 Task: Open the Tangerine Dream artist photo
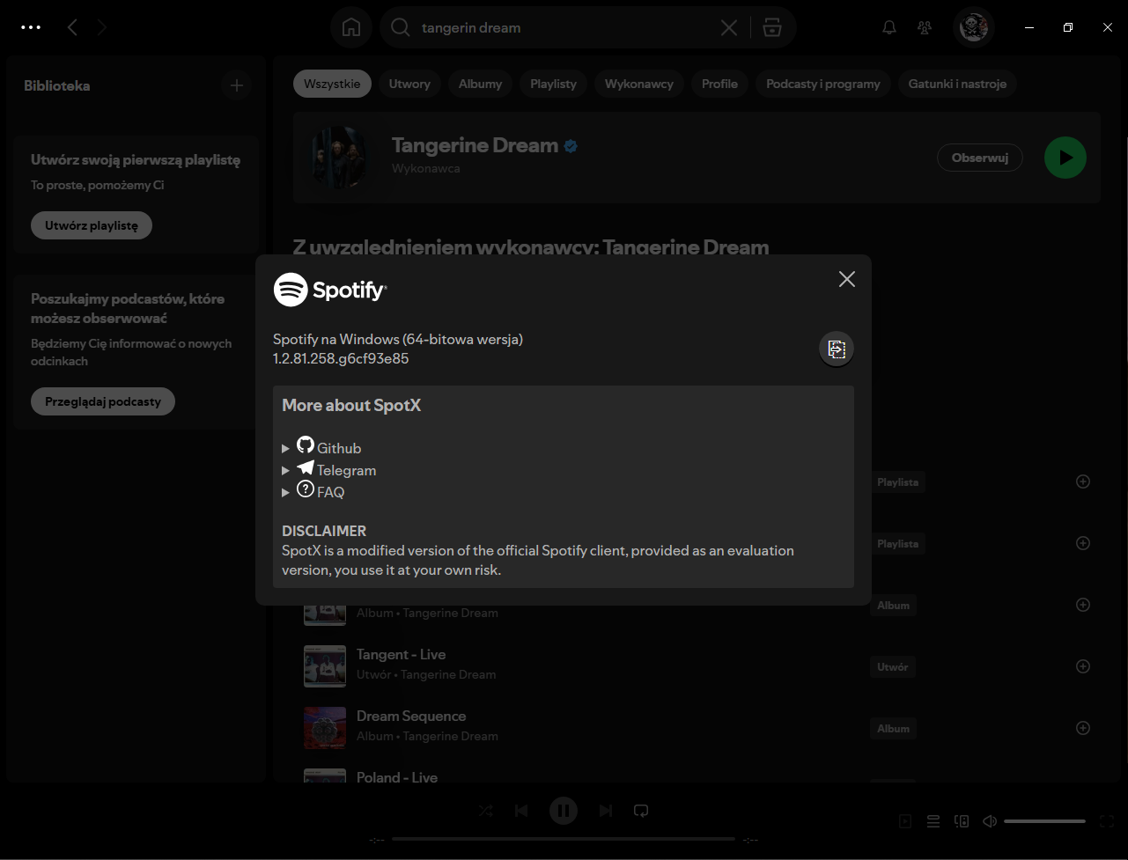pos(341,158)
